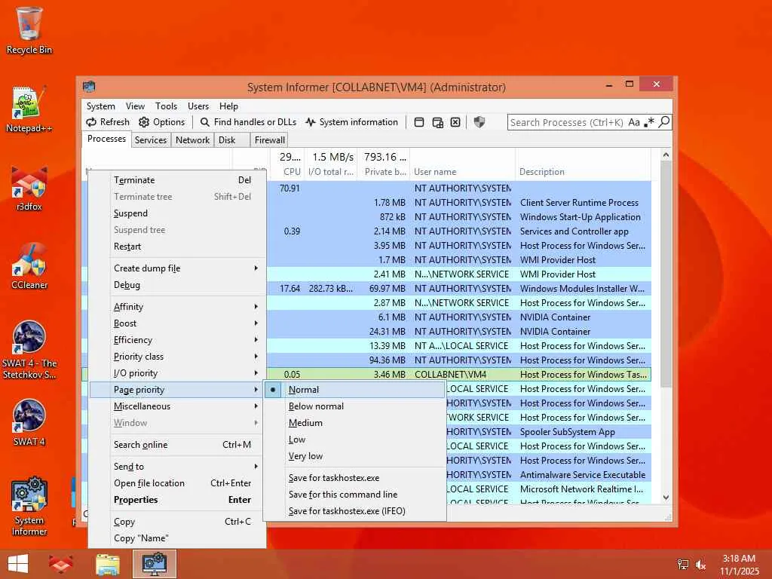The image size is (772, 579).
Task: Open Properties menu entry
Action: 177,500
